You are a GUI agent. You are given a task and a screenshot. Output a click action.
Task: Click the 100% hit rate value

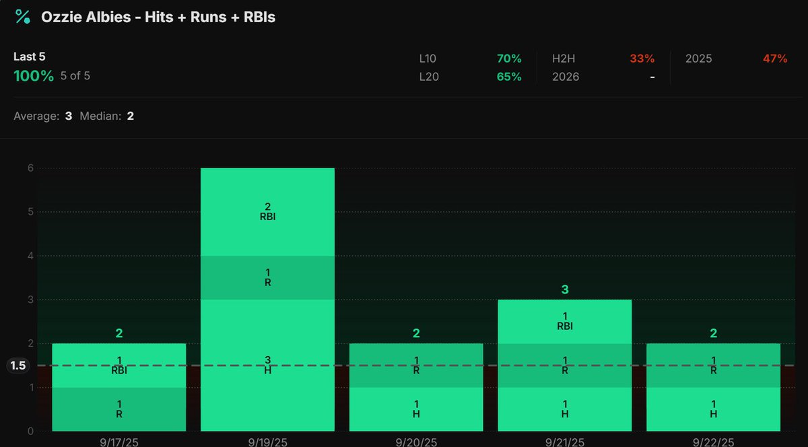(x=34, y=76)
